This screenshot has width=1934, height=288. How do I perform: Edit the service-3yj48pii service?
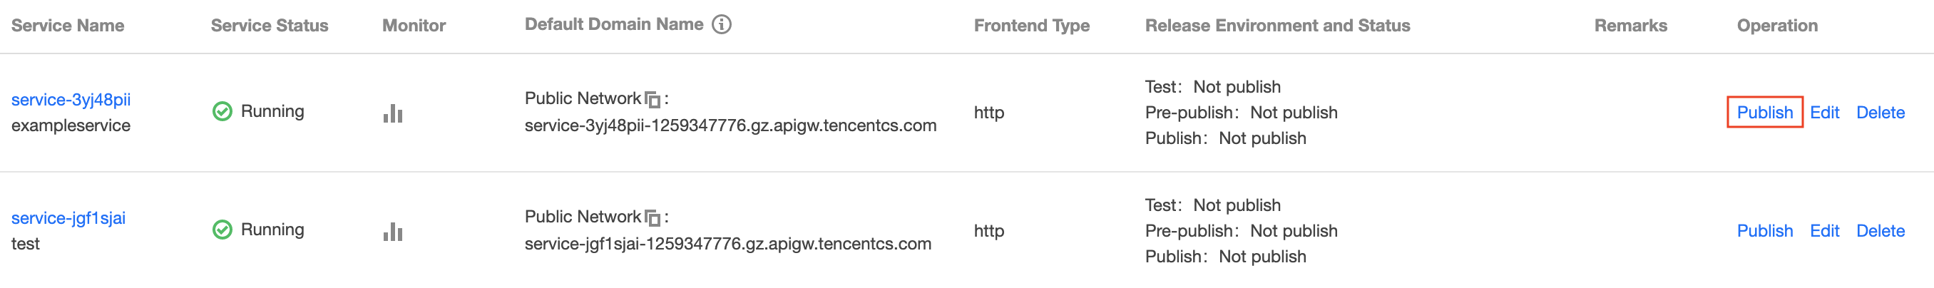1824,113
